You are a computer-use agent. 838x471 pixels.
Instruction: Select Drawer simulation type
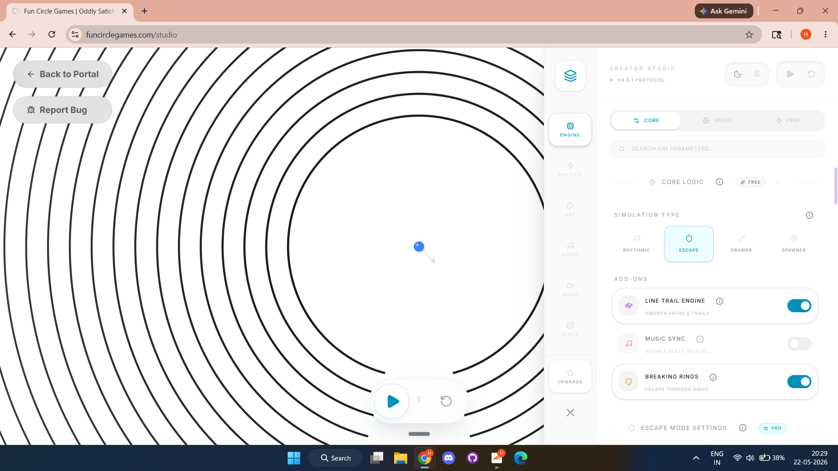[741, 244]
